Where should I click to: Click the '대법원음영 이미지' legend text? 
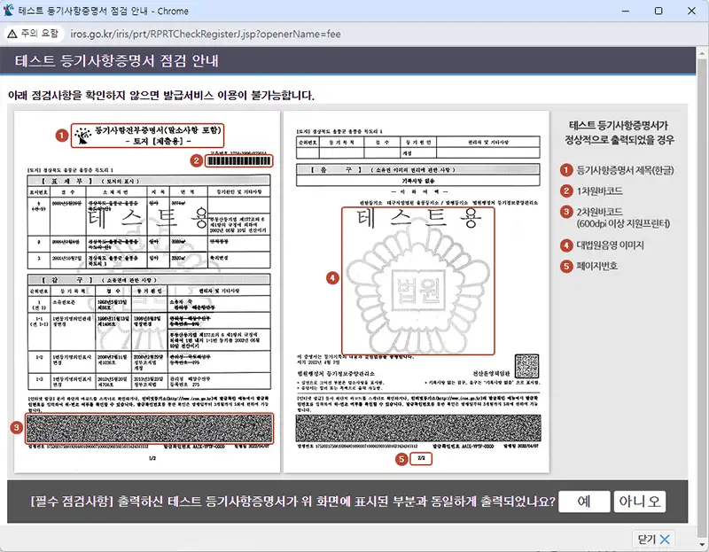click(x=610, y=245)
